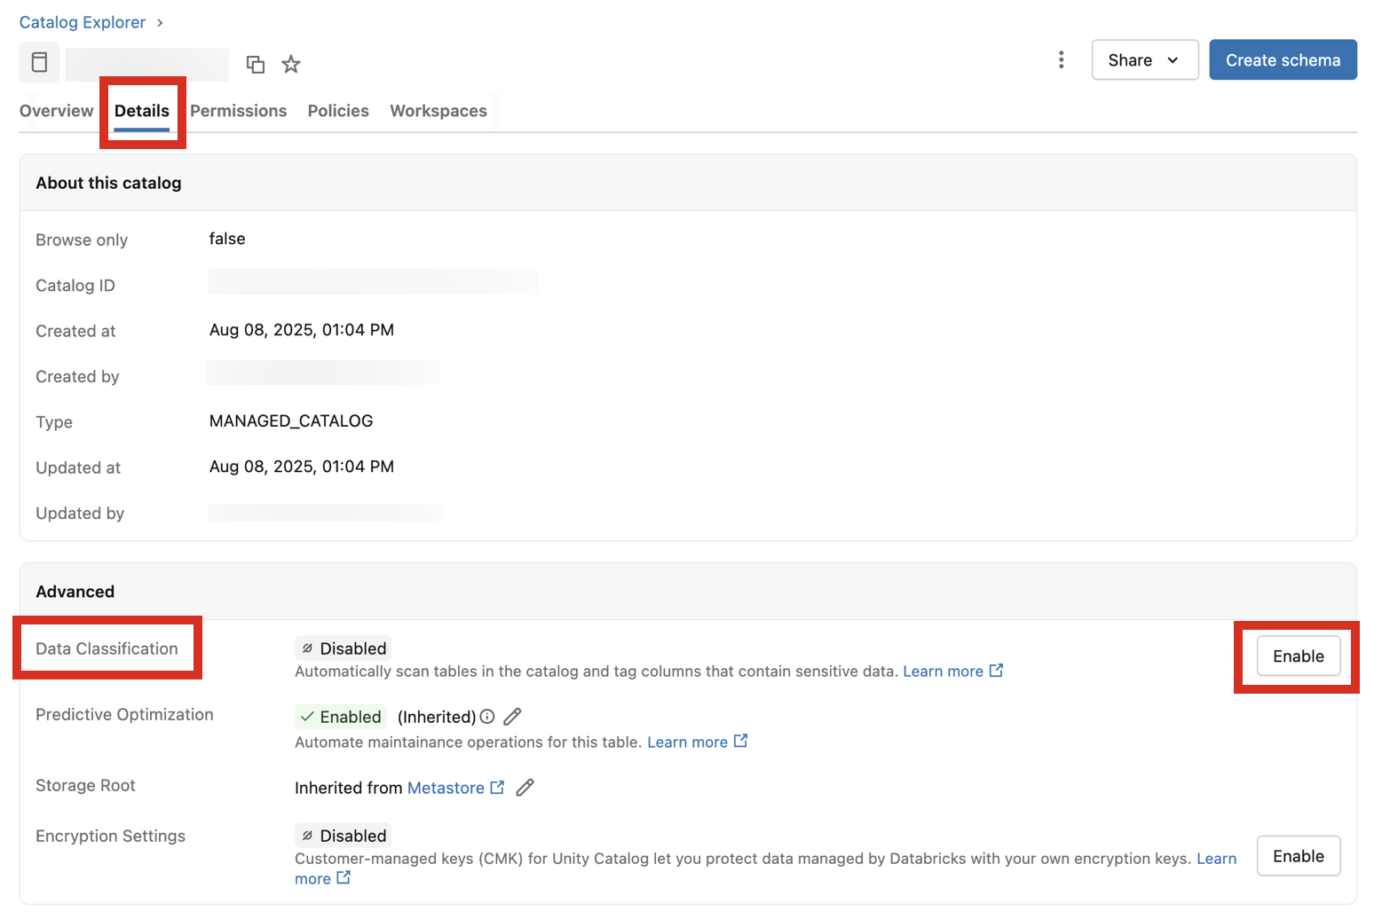Click the breadcrumb chevron after Catalog Explorer
1374x919 pixels.
click(x=160, y=23)
